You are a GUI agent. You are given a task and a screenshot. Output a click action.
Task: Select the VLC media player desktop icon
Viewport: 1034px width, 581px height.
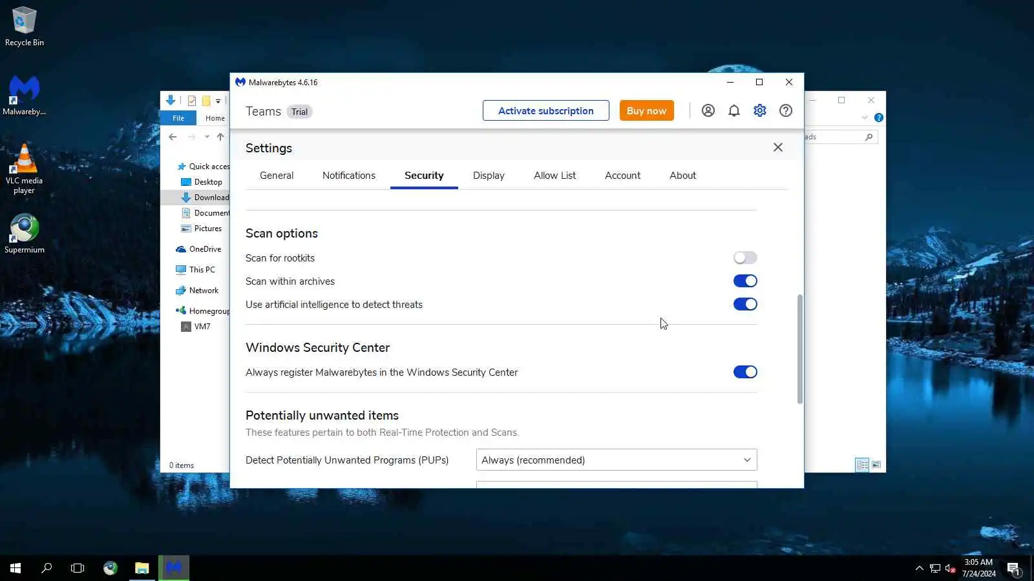click(25, 169)
